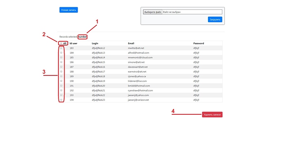Click email rjones@yahoo.ca
Screen dimensions: 282x159
tap(137, 76)
